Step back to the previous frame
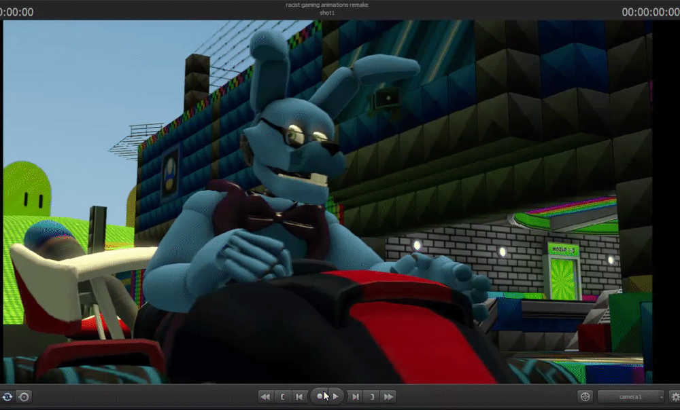 tap(299, 396)
